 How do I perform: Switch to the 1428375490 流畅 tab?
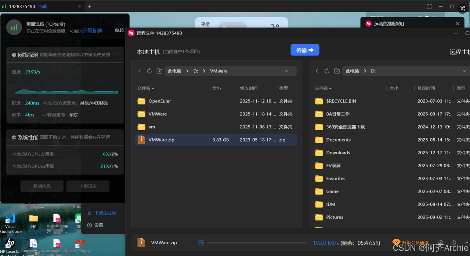42,6
